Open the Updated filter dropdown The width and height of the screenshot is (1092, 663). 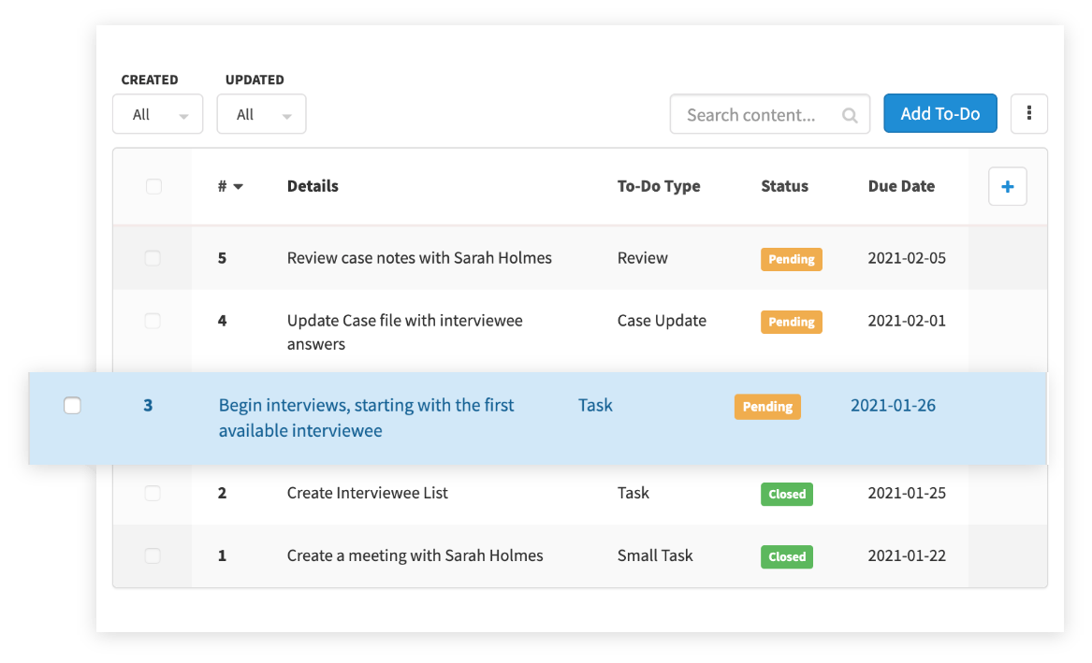coord(261,115)
